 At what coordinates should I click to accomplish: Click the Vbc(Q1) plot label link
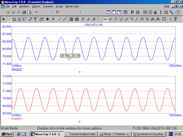[16, 69]
